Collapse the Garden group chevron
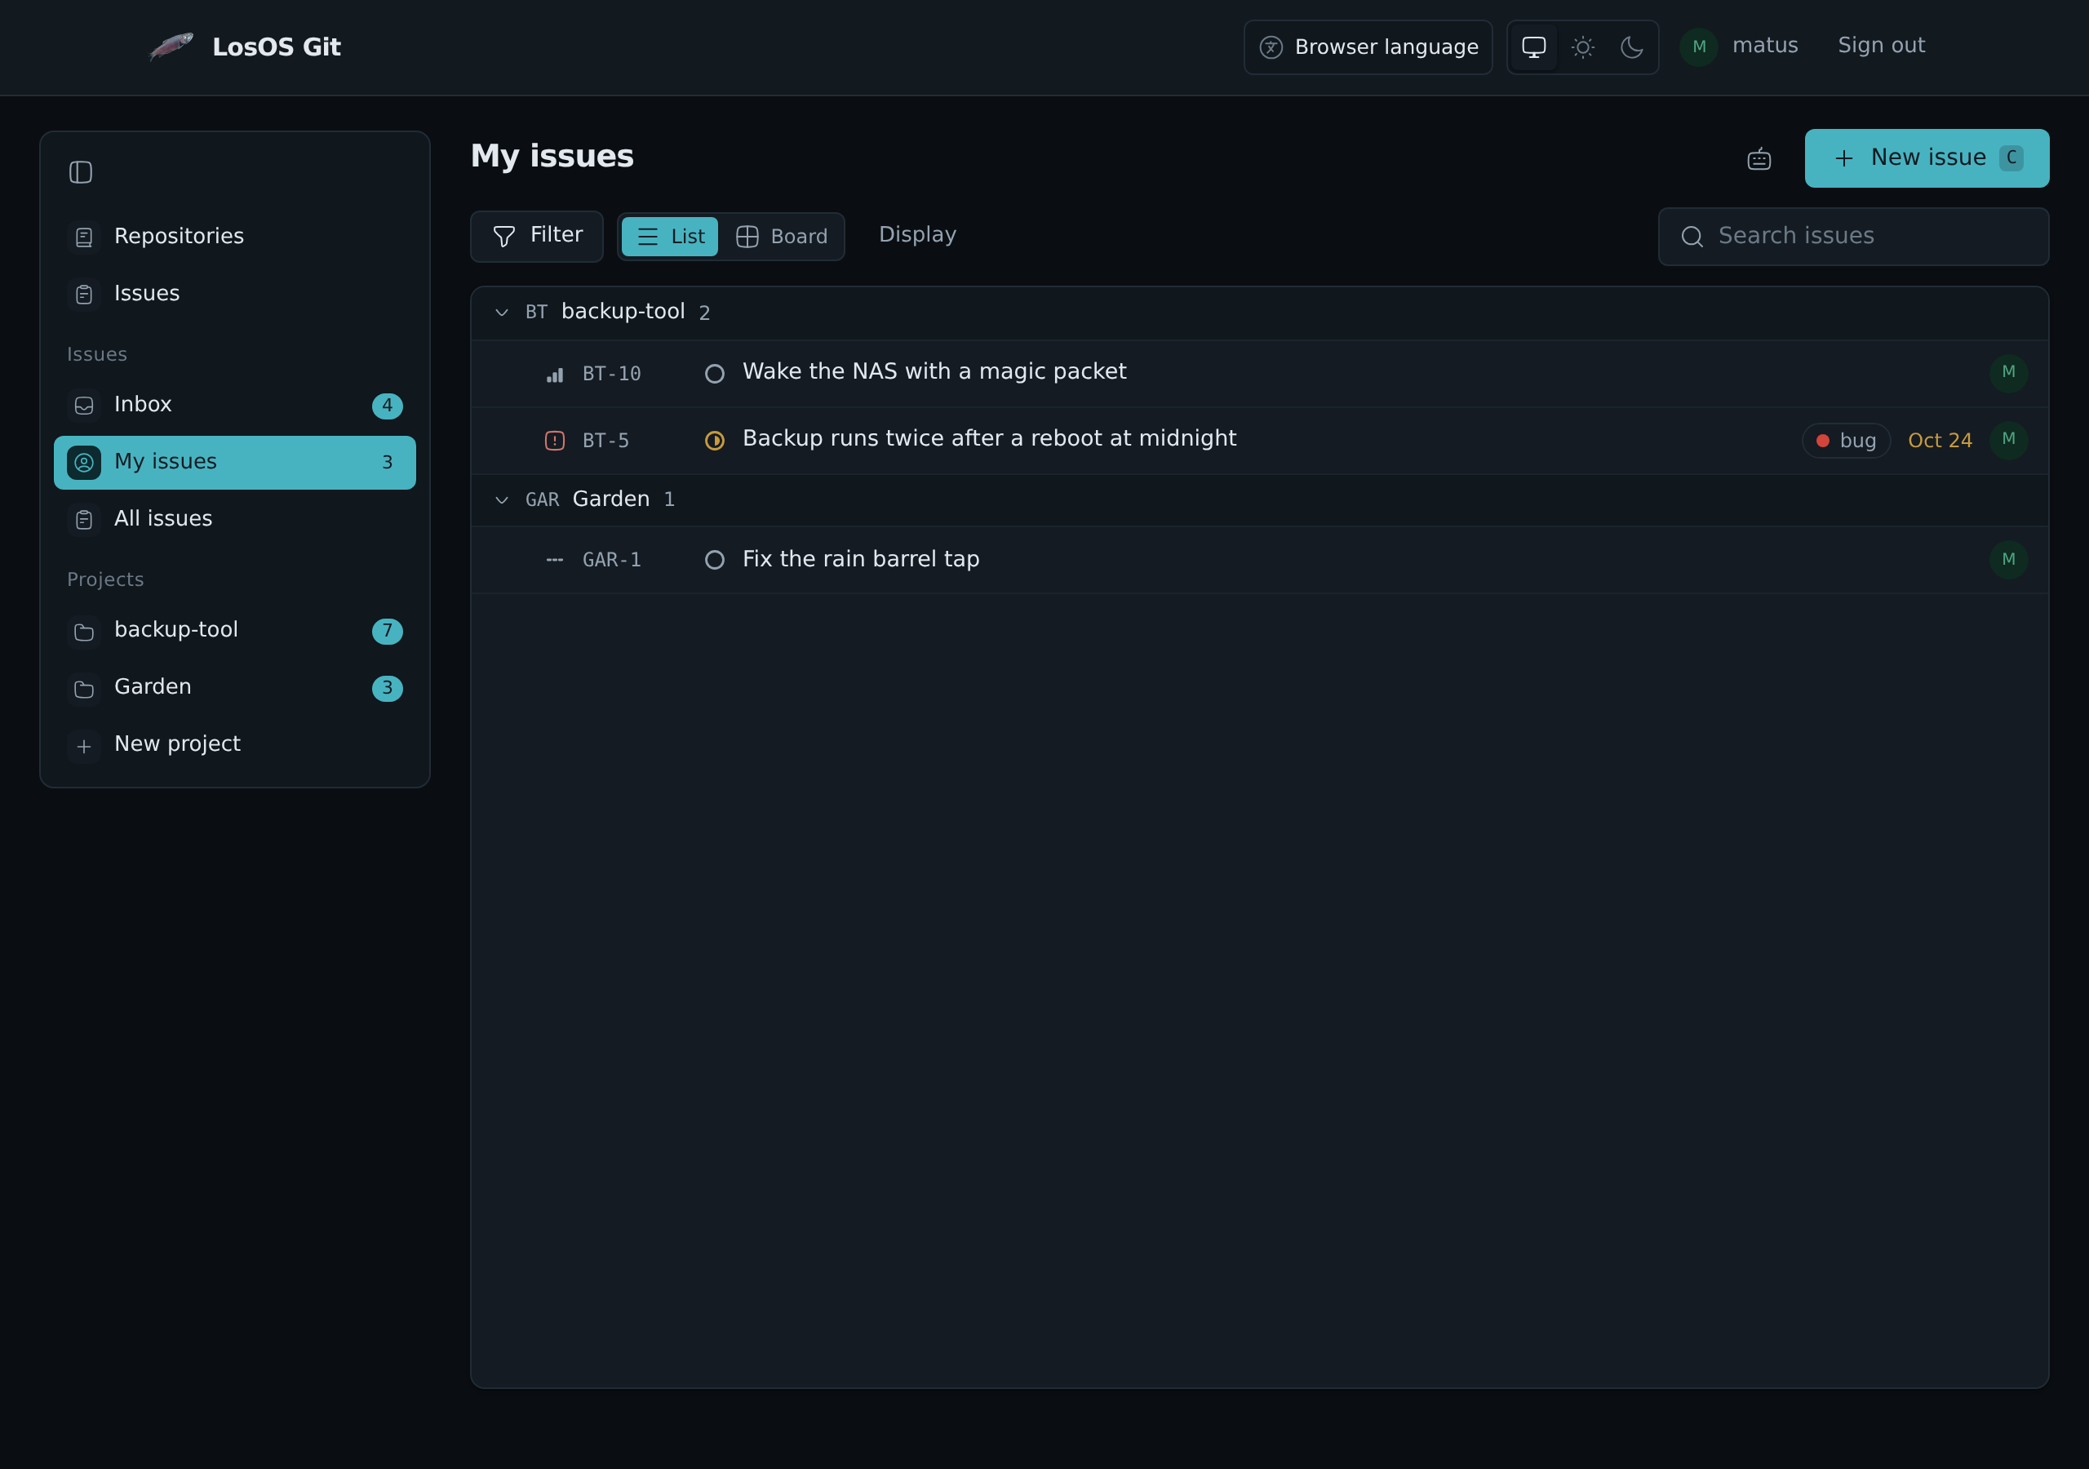 501,499
